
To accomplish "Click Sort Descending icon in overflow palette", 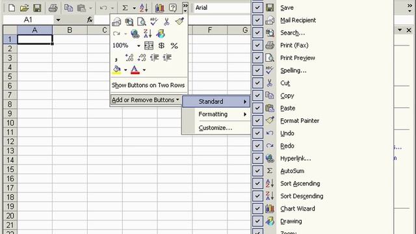I will pos(148,34).
